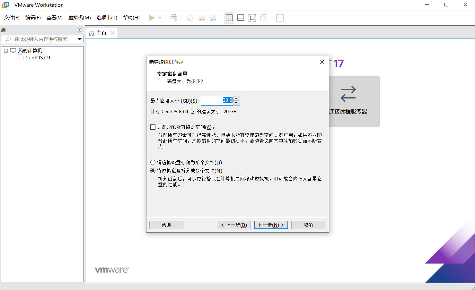Click the green Power On play icon

152,18
